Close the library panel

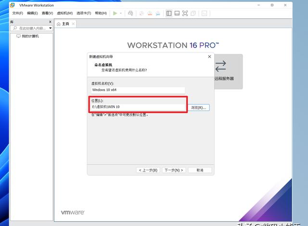50,22
